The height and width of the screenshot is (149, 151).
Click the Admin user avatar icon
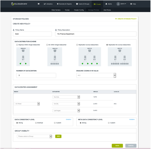[x=118, y=4]
